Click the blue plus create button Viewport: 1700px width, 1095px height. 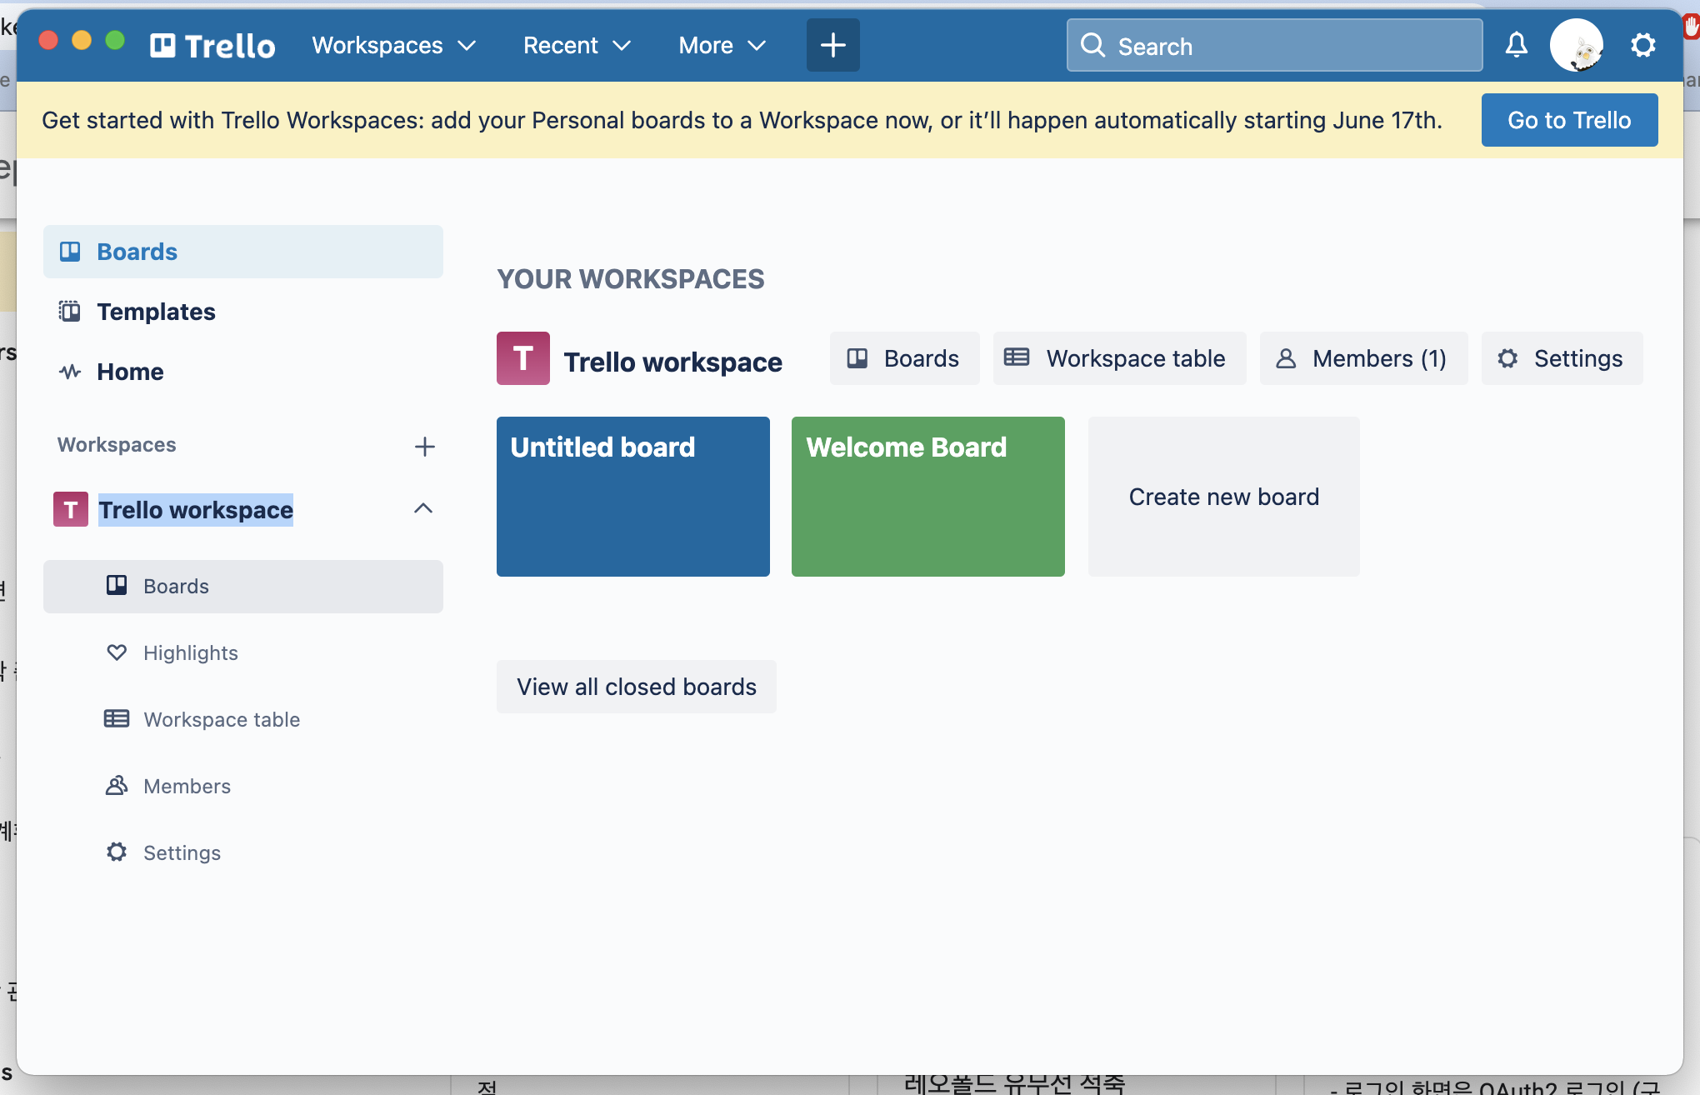pos(832,45)
